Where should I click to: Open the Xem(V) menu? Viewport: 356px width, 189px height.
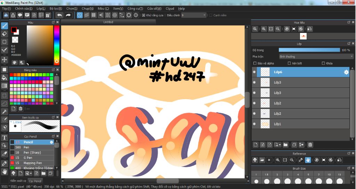click(118, 8)
